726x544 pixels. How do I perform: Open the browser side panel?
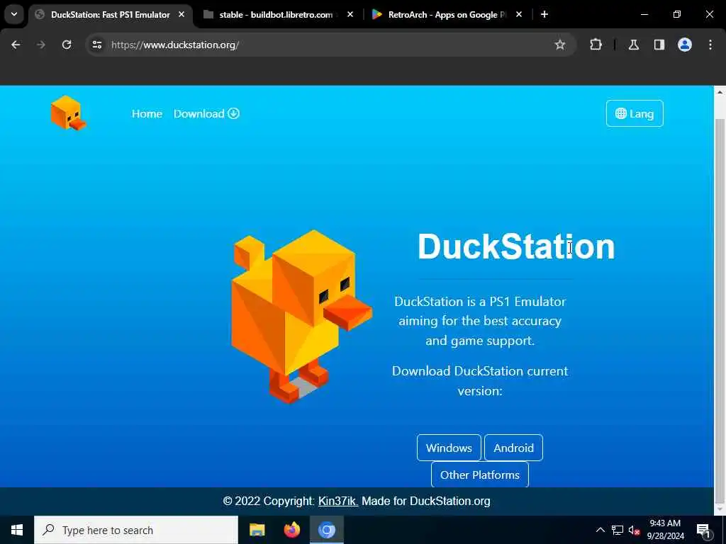(659, 45)
